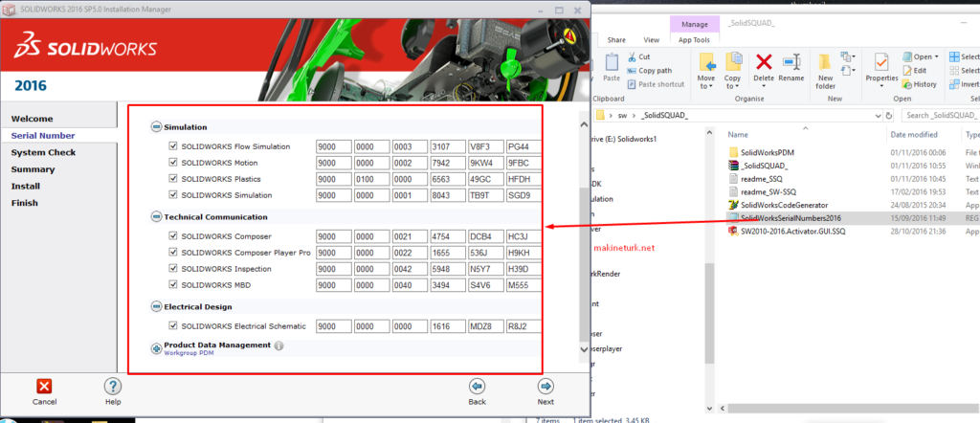Image resolution: width=980 pixels, height=423 pixels.
Task: Collapse the Electrical Design section
Action: 156,307
